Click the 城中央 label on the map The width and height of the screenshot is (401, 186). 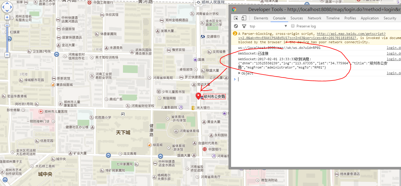(x=45, y=174)
